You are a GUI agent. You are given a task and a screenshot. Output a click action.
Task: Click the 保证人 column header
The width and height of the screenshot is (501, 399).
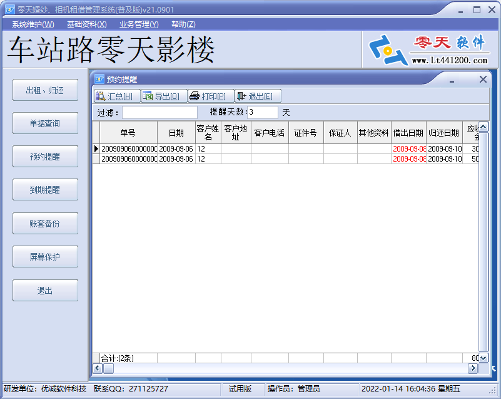pyautogui.click(x=340, y=132)
